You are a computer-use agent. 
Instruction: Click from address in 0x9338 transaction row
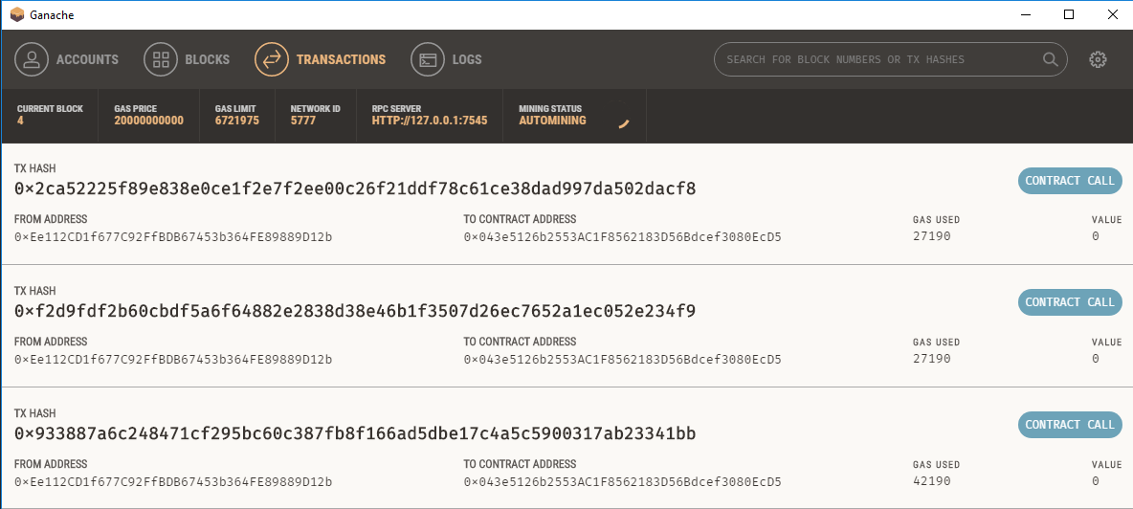172,481
